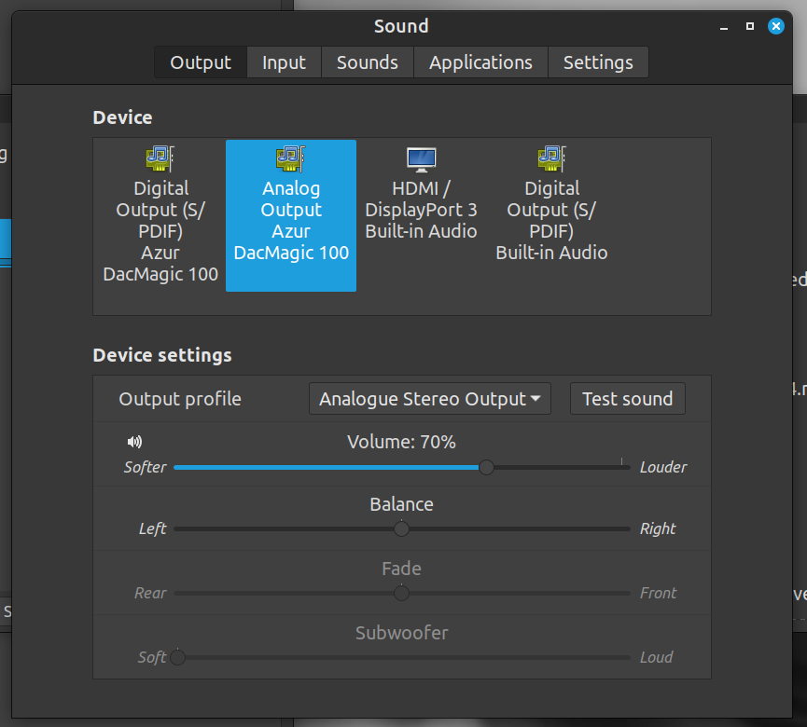Open the Output profile dropdown
807x727 pixels.
tap(430, 399)
